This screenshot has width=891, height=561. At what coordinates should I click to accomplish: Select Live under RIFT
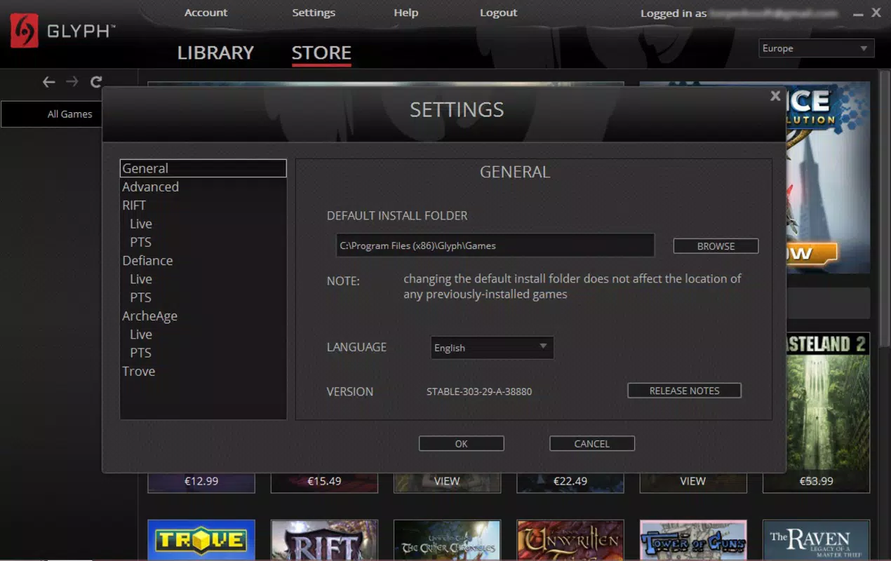(203, 224)
